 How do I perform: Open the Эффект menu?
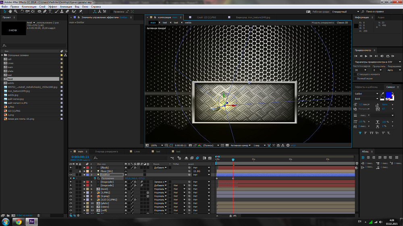(x=53, y=7)
